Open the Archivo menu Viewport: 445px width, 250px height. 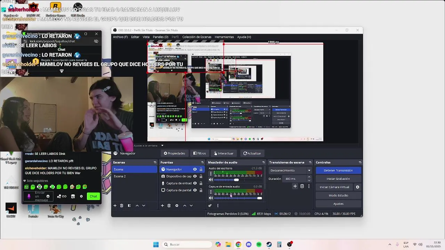(x=120, y=37)
